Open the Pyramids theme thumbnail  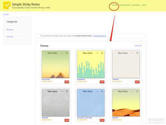(x=55, y=64)
